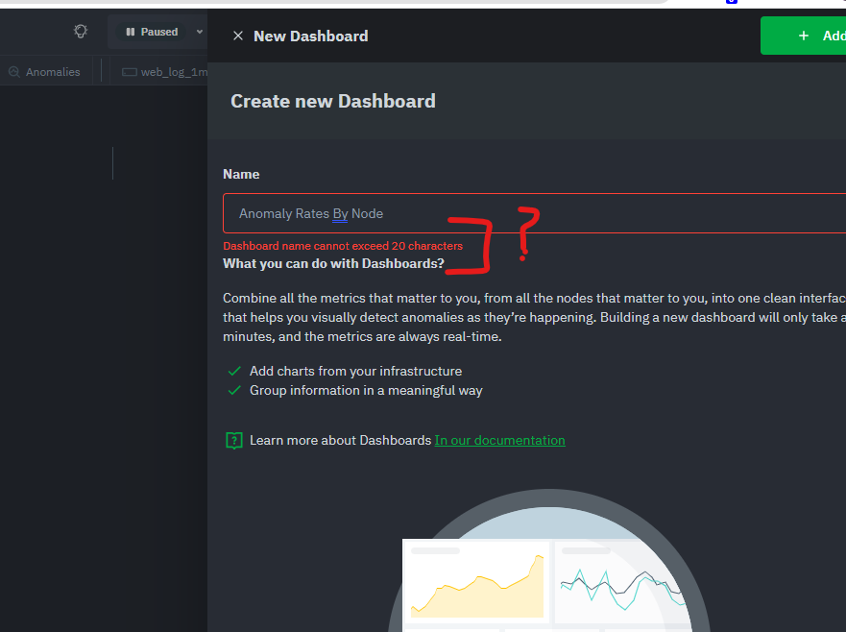Open the green question mark help icon

[233, 440]
